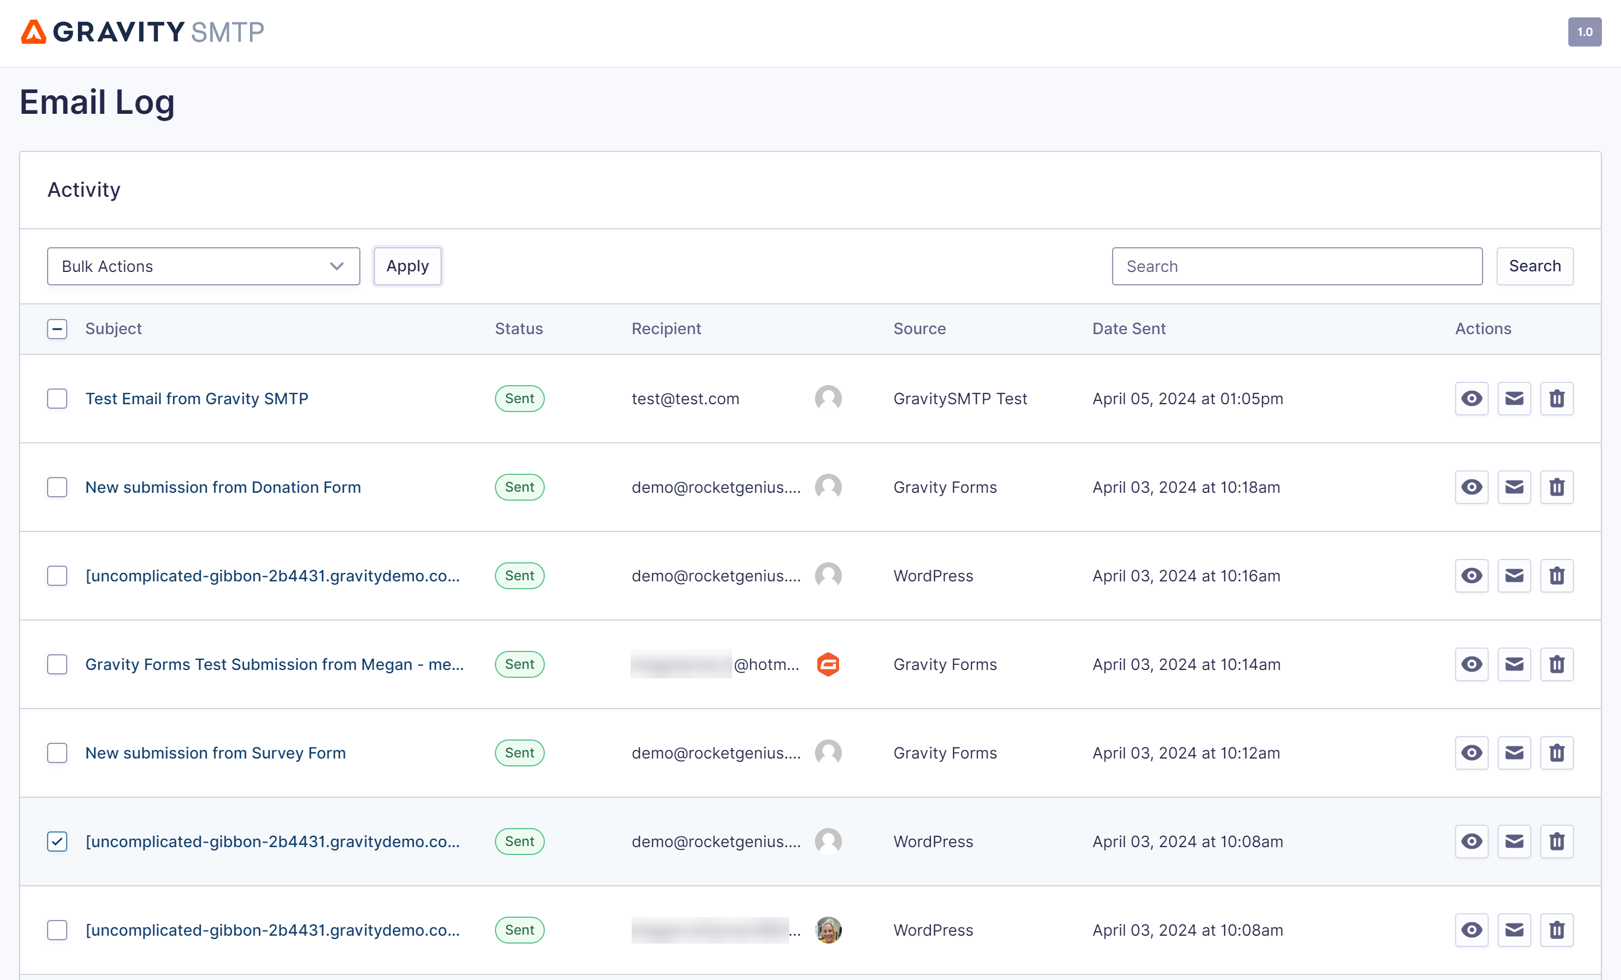
Task: Check the Survey Form submission row
Action: (57, 753)
